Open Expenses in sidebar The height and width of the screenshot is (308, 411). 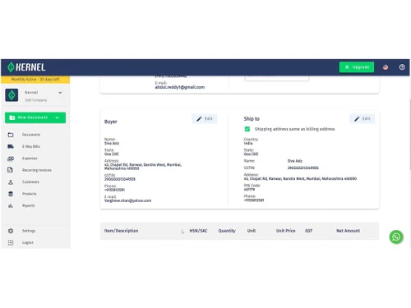pyautogui.click(x=30, y=159)
